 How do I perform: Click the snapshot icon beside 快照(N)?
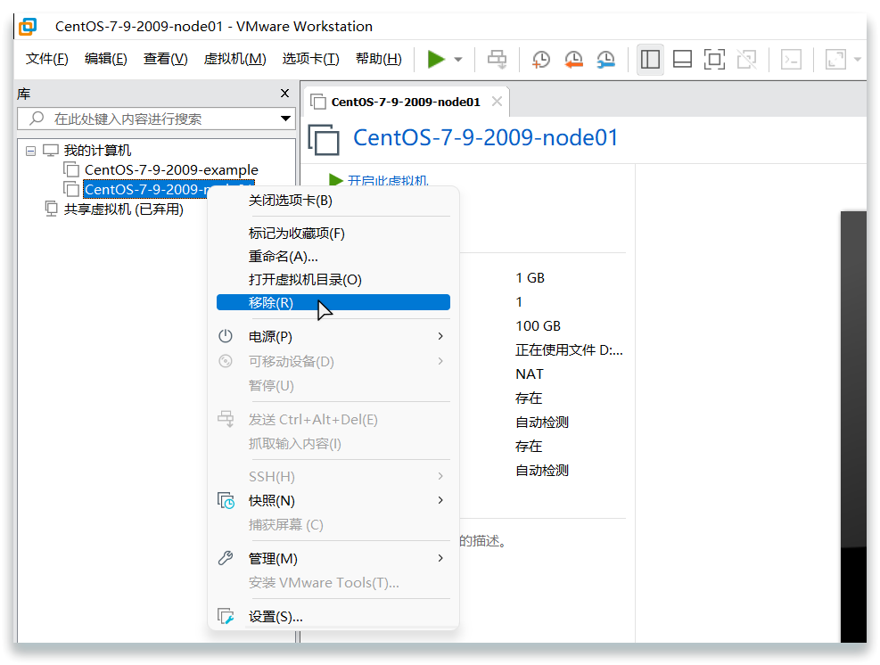tap(226, 500)
